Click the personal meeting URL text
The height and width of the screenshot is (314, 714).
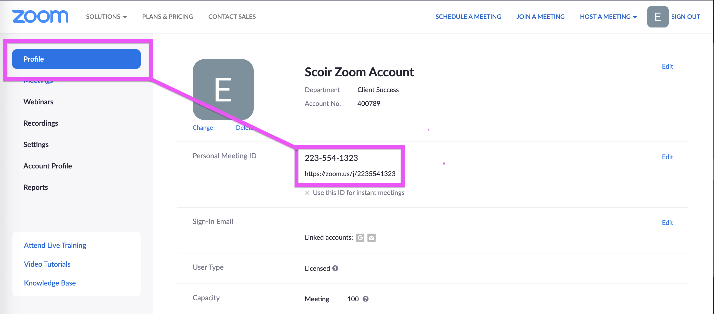(350, 174)
